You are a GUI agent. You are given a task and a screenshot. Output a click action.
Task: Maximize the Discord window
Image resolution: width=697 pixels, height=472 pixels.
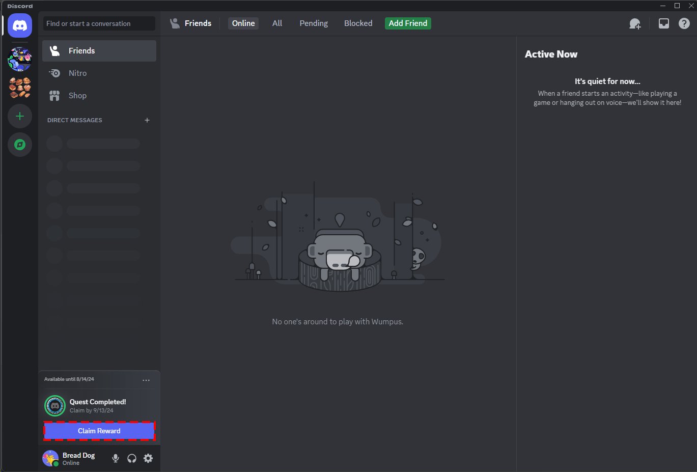point(677,6)
